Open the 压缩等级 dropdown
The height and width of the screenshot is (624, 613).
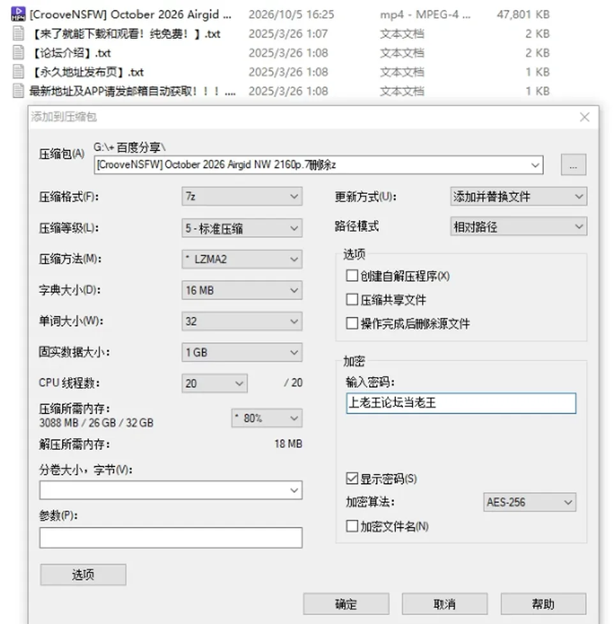pyautogui.click(x=242, y=228)
